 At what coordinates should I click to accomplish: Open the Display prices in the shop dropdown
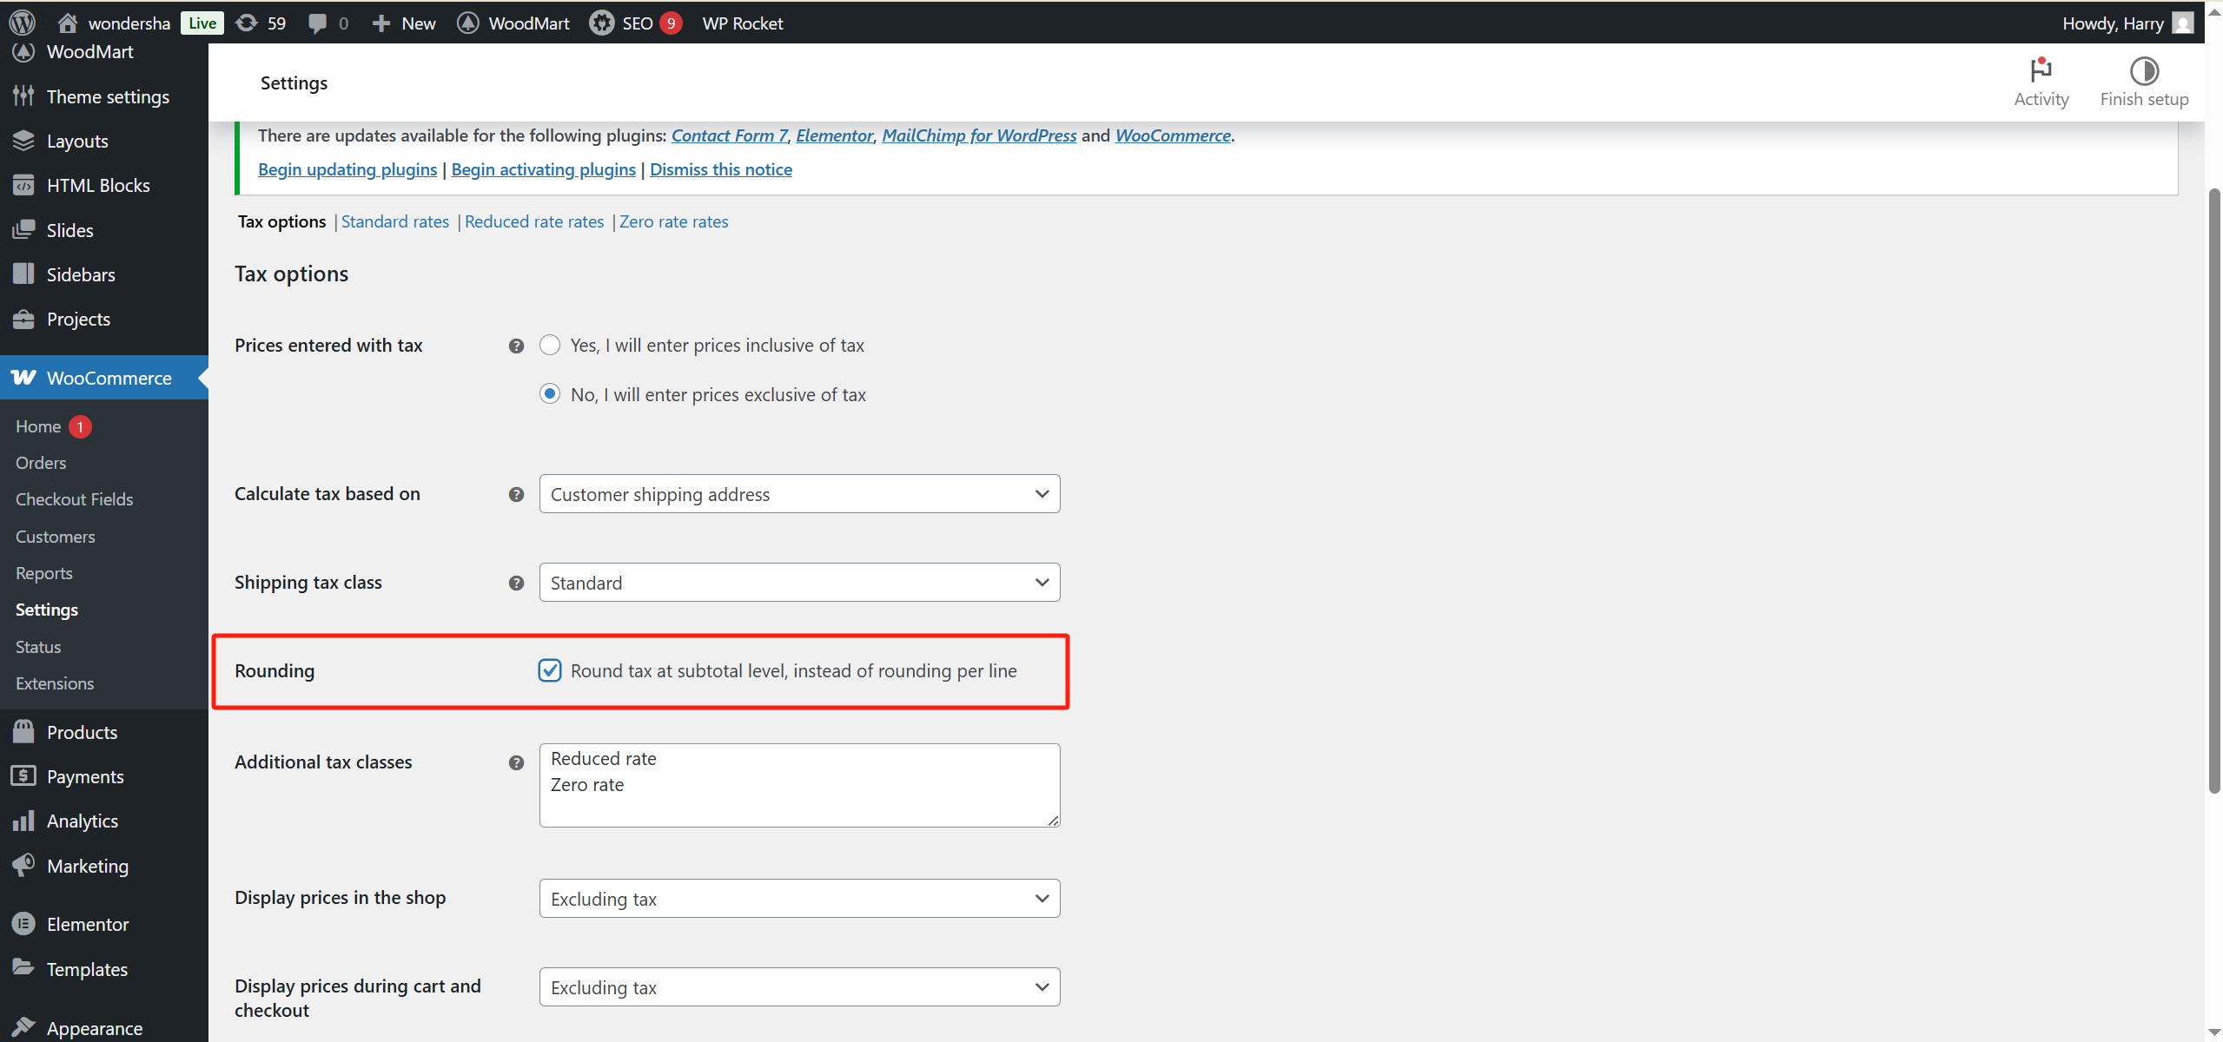(x=798, y=898)
